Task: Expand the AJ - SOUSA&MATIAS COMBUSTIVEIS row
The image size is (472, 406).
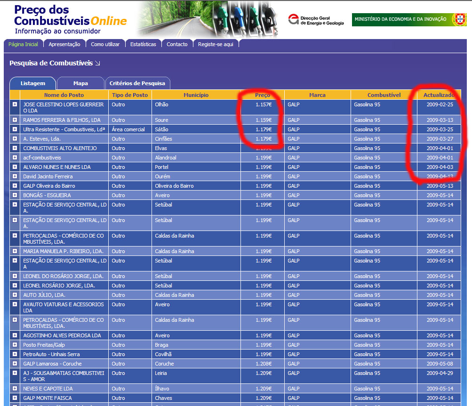Action: pyautogui.click(x=15, y=373)
